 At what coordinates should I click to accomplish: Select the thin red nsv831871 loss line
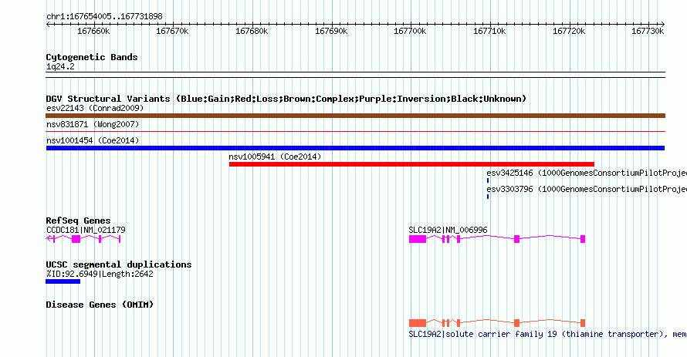[355, 131]
